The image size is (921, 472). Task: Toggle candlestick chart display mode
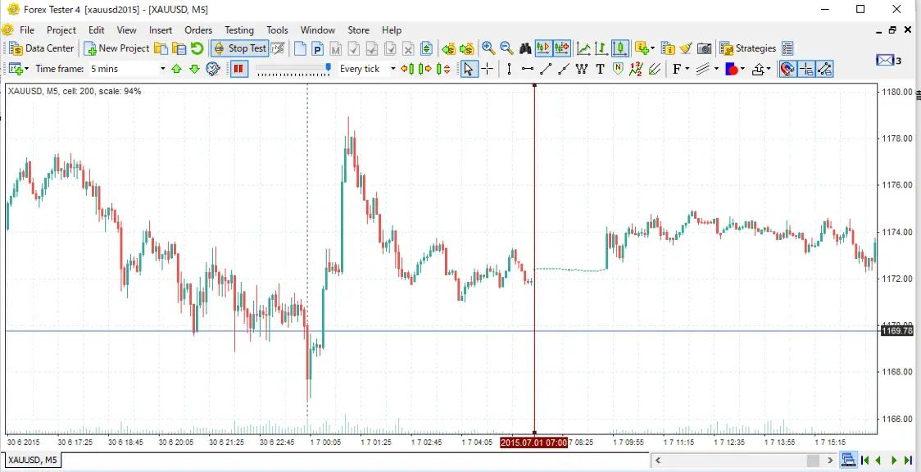[x=619, y=48]
